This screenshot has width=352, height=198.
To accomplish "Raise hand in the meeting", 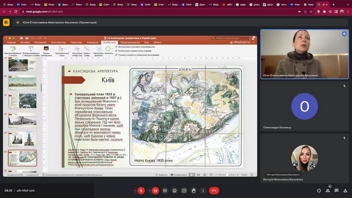I will click(194, 191).
